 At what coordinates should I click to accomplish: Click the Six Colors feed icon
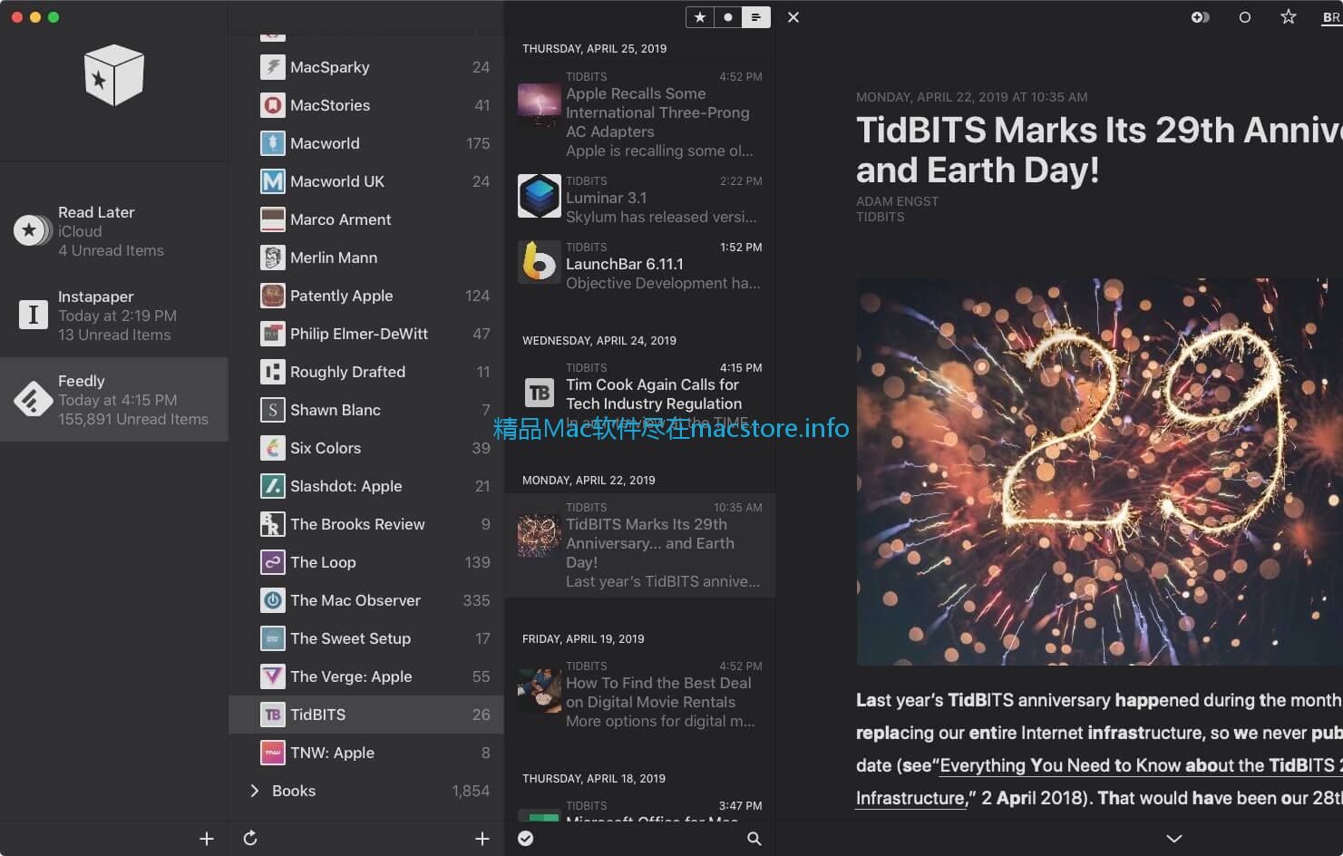click(273, 448)
